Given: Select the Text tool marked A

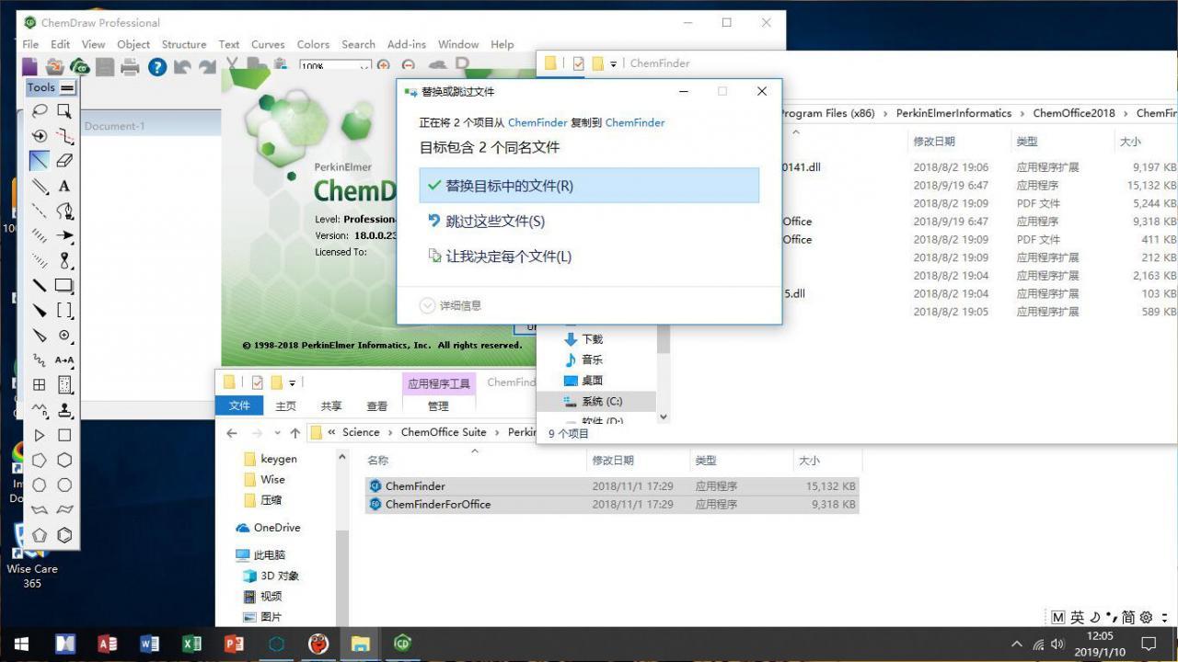Looking at the screenshot, I should point(64,186).
